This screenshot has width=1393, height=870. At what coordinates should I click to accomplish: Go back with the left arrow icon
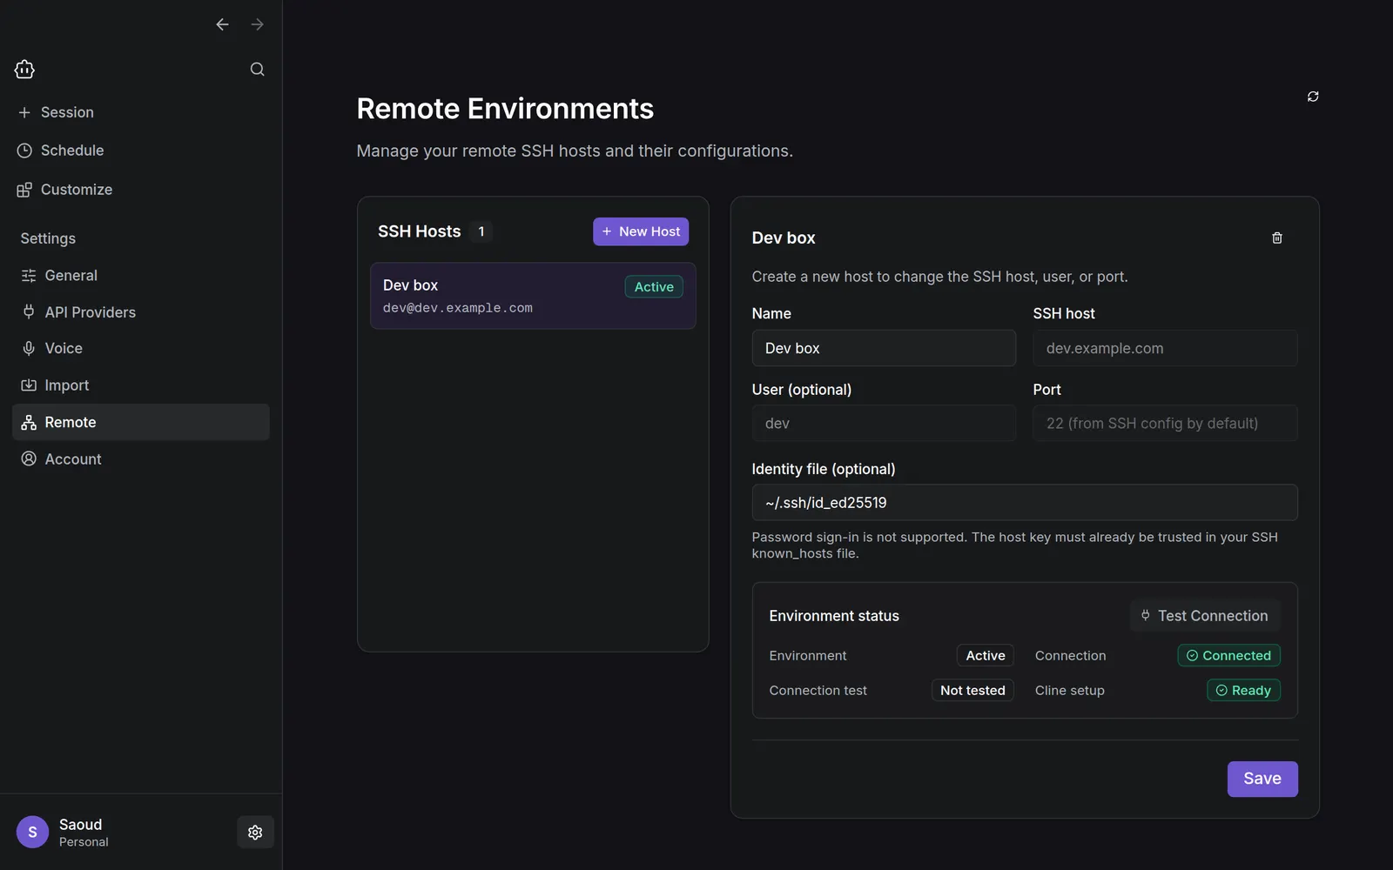click(x=222, y=24)
